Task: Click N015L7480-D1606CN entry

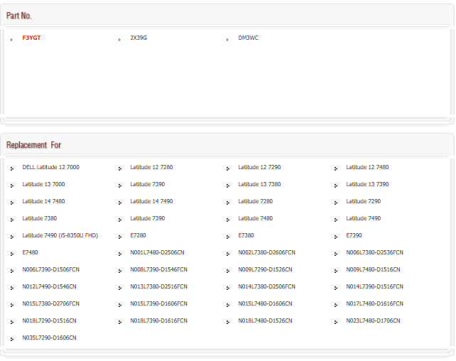Action: pyautogui.click(x=265, y=303)
